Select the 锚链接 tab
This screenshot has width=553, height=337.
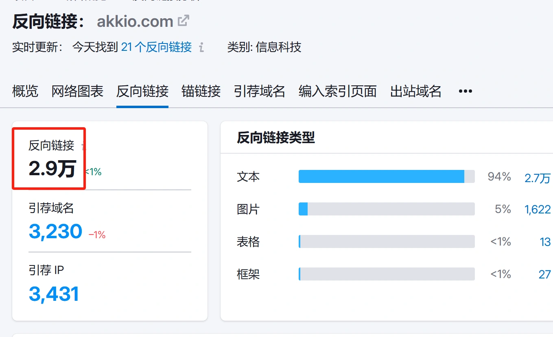pos(201,92)
